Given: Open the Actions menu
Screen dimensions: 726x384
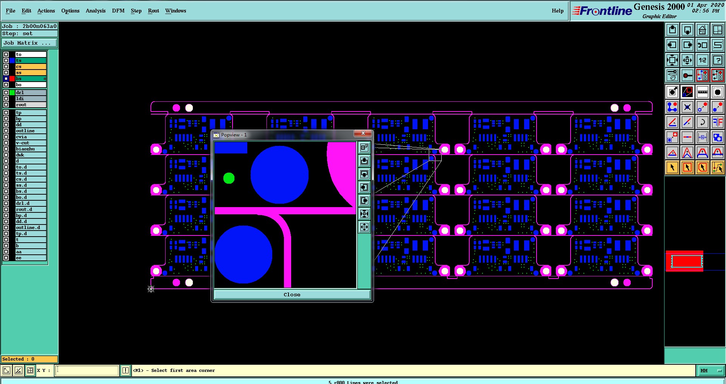Looking at the screenshot, I should (x=46, y=11).
